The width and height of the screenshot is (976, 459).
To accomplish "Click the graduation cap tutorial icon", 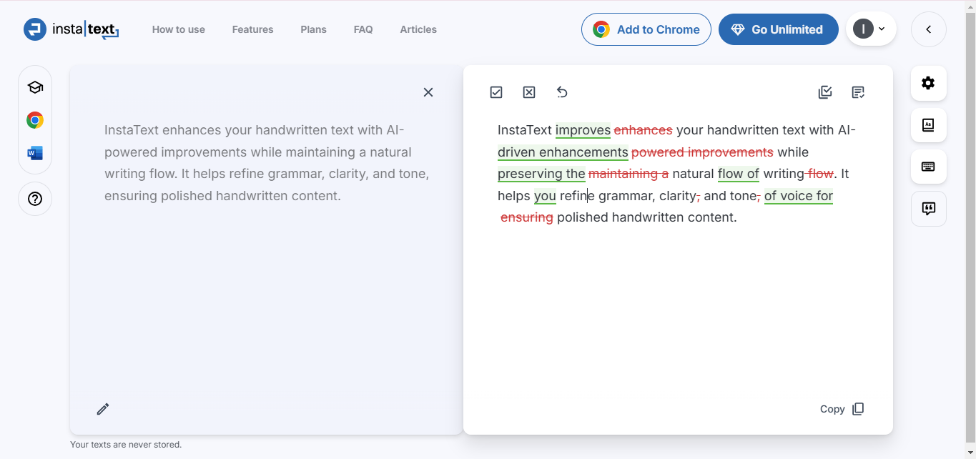I will (35, 87).
